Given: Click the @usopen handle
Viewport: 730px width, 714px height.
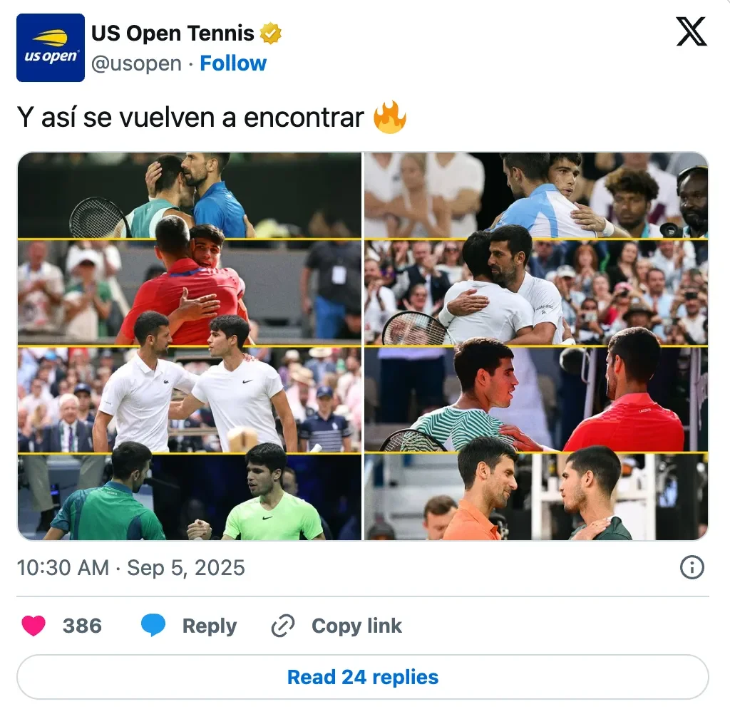Looking at the screenshot, I should (136, 63).
